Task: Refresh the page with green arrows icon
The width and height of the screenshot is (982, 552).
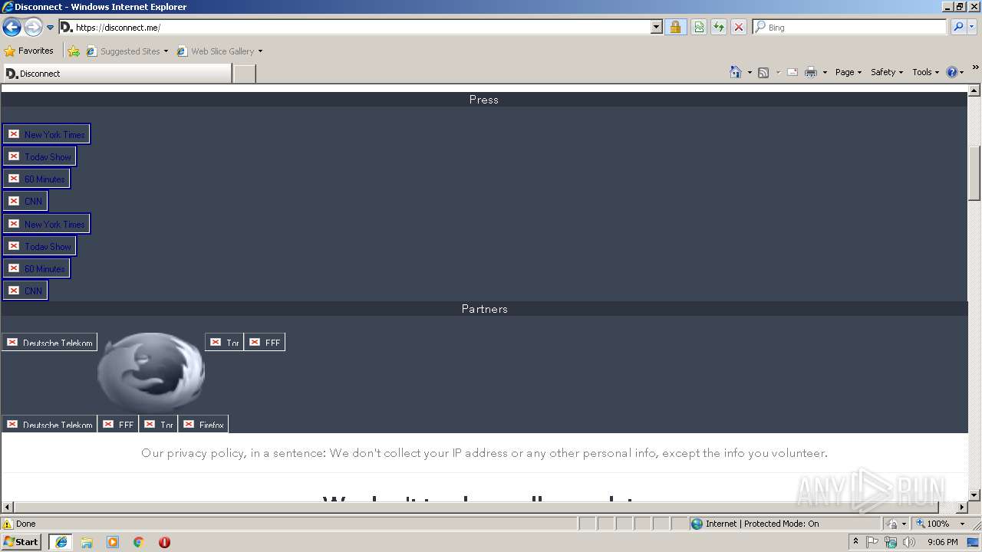Action: 719,27
